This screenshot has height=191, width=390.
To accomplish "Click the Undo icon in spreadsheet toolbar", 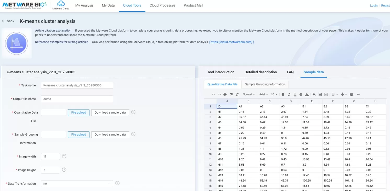I will [x=213, y=94].
